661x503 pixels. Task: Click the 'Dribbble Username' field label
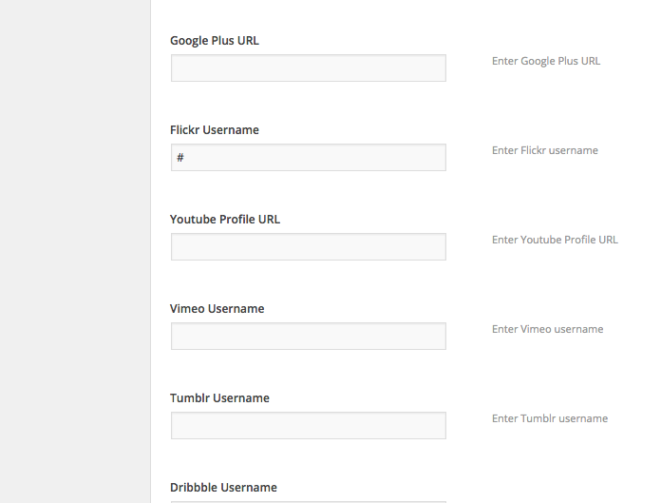pos(223,488)
